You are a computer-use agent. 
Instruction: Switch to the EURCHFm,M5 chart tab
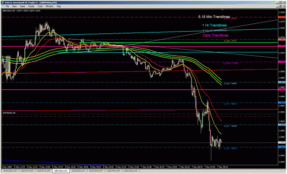tap(96, 171)
